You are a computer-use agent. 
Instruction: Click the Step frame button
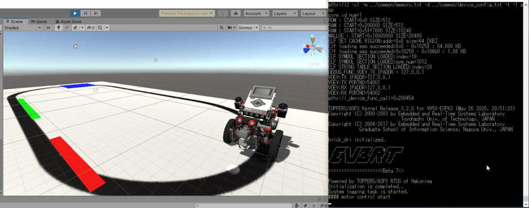tap(96, 13)
